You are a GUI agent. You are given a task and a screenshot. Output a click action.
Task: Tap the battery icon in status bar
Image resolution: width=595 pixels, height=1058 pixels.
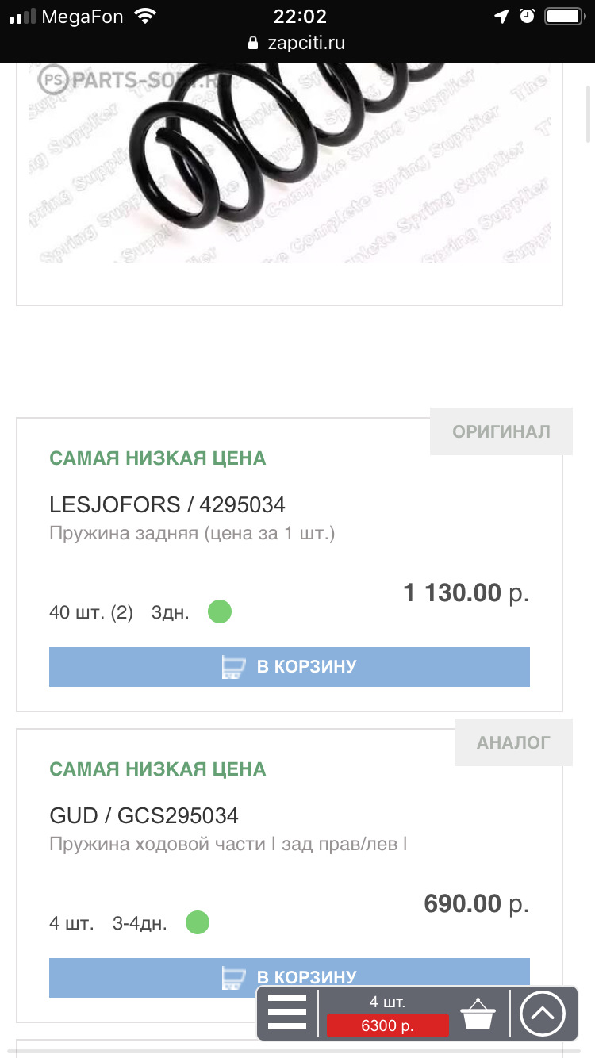tap(564, 16)
